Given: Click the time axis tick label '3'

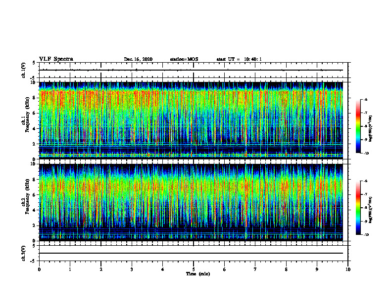Looking at the screenshot, I should 132,269.
